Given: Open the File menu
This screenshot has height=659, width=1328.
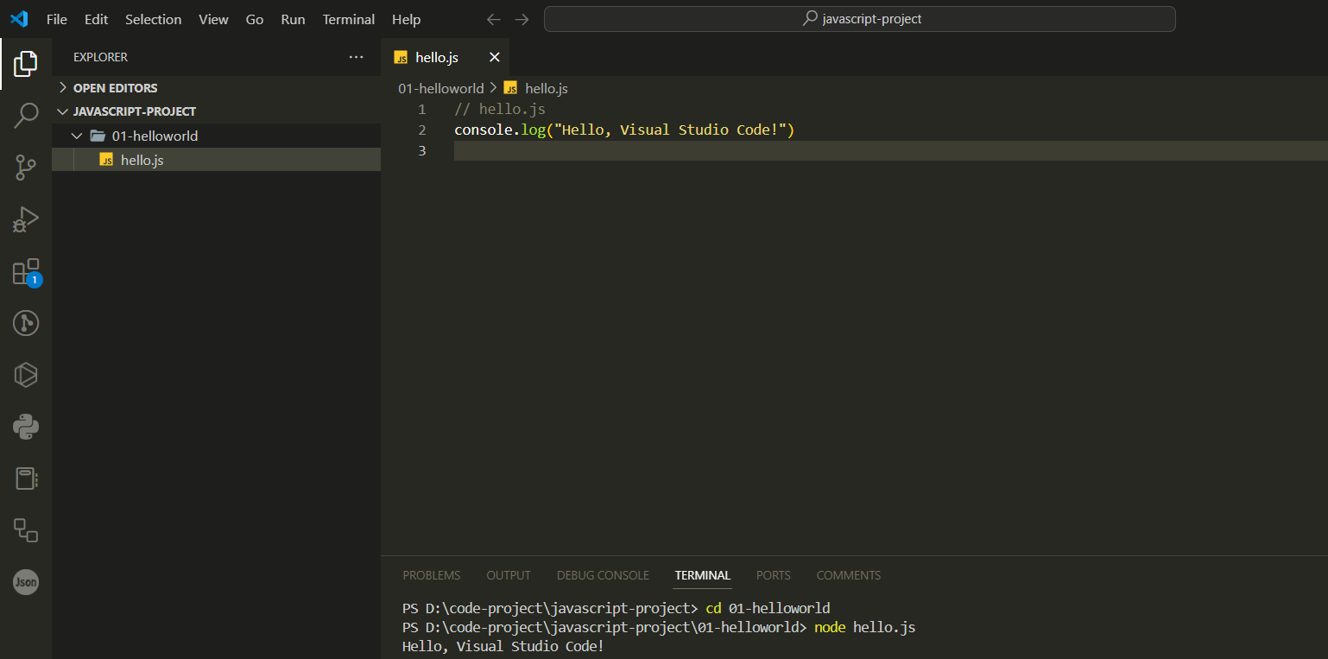Looking at the screenshot, I should [x=57, y=19].
